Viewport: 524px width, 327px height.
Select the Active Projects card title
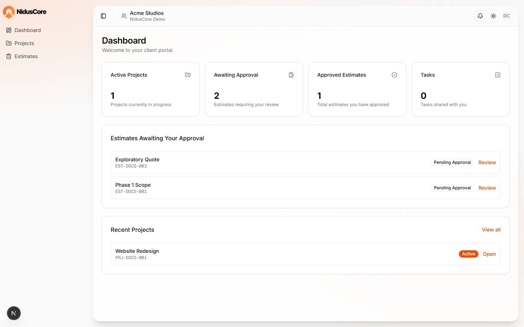pyautogui.click(x=129, y=75)
